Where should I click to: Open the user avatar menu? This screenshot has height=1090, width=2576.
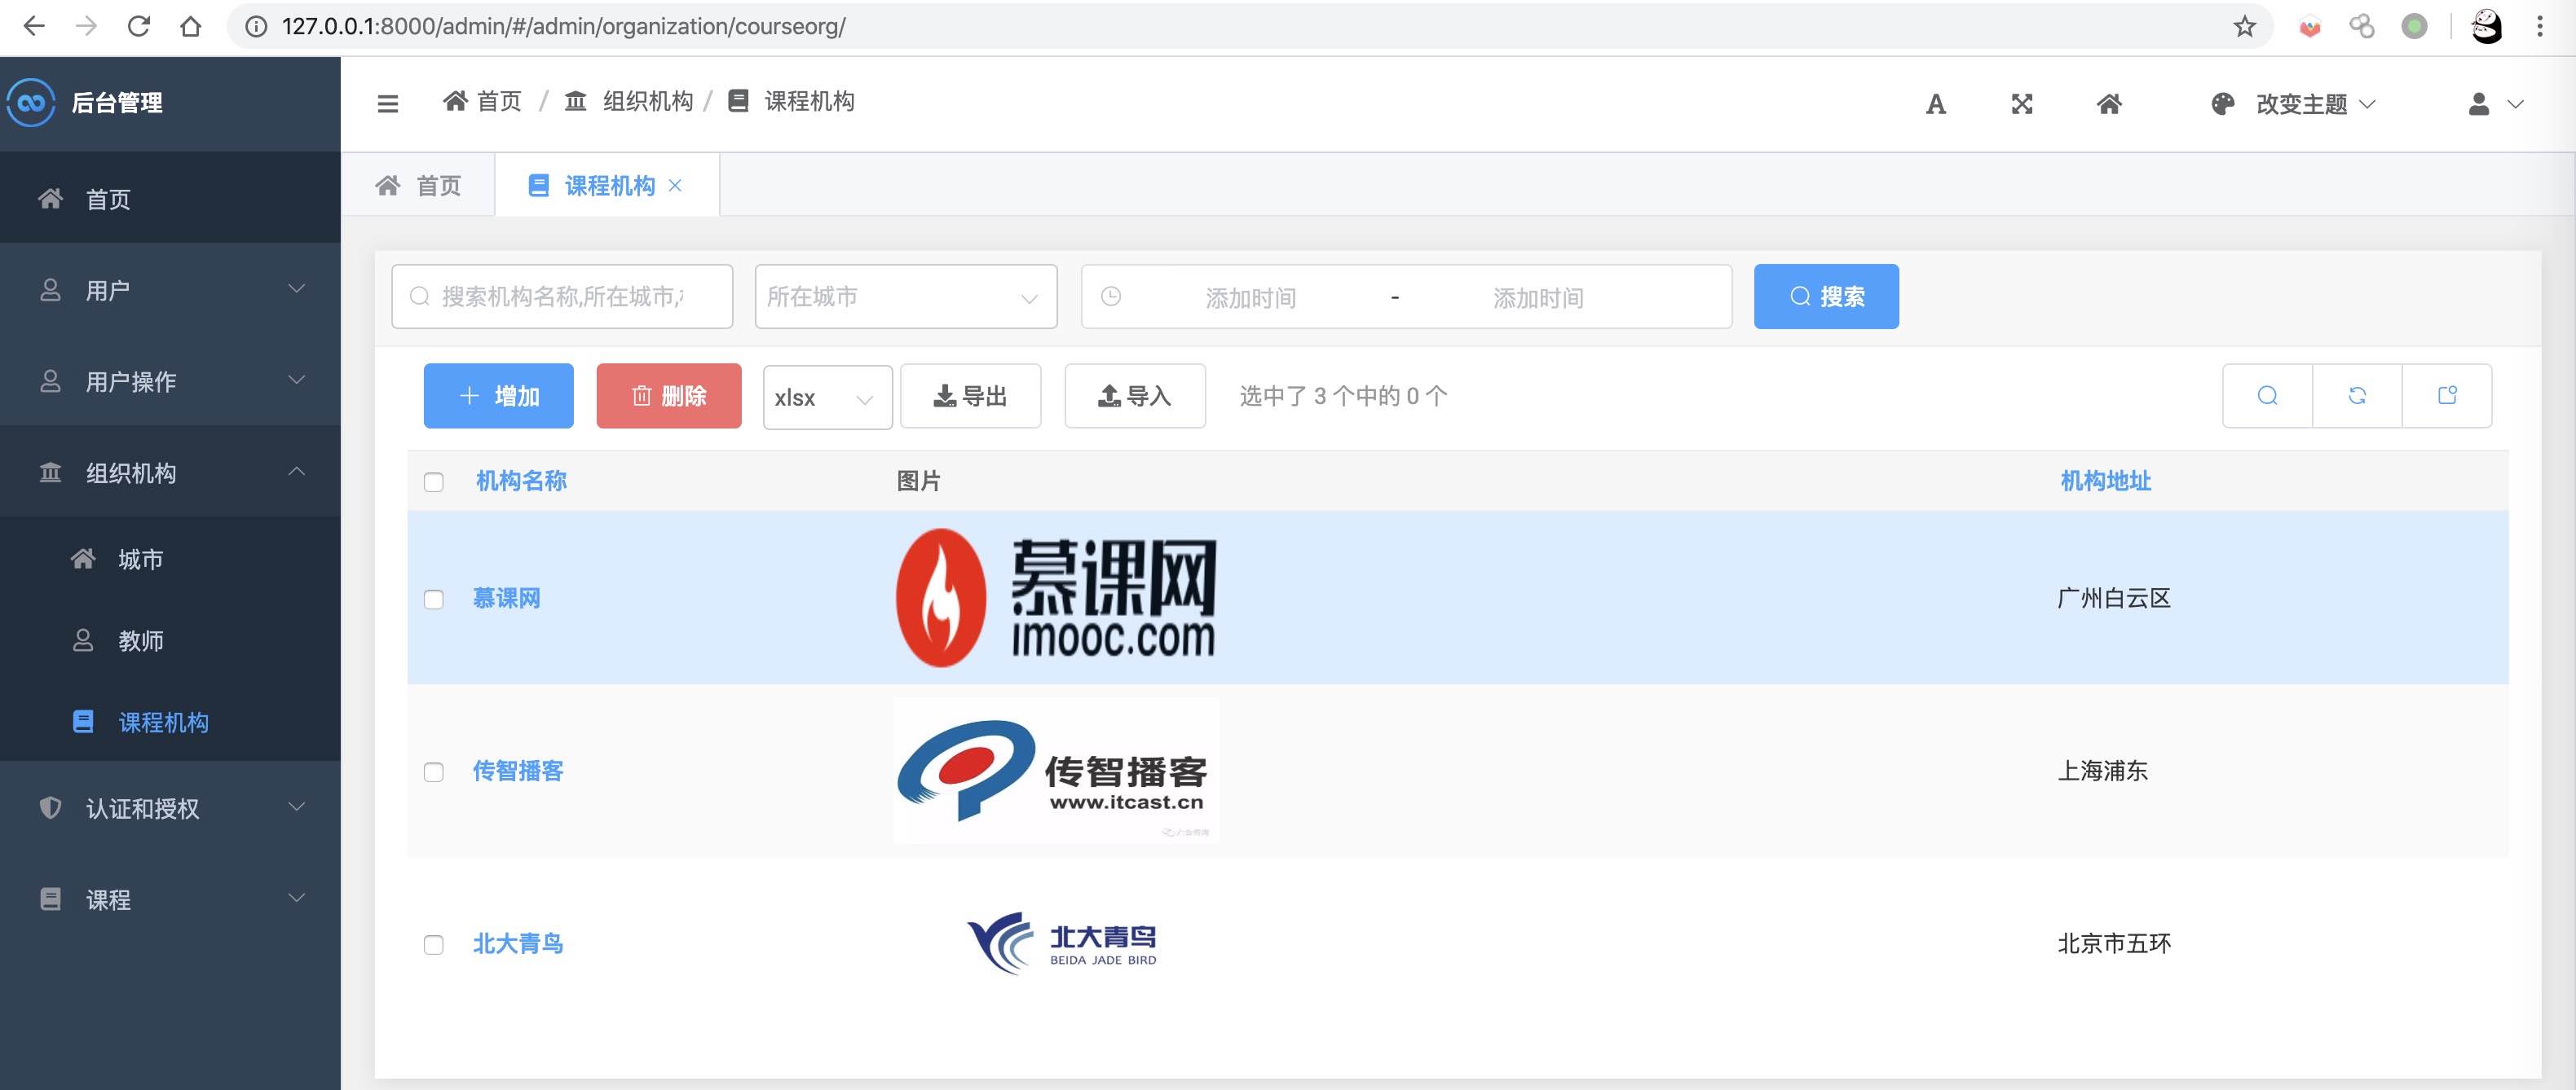click(2495, 104)
